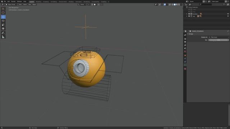Open the pivot point dropdown

click(x=89, y=5)
